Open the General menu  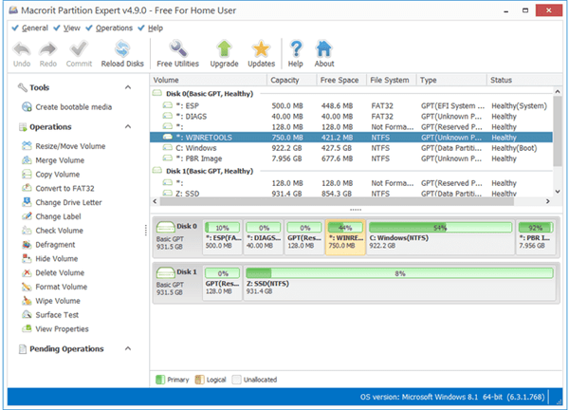[x=30, y=28]
